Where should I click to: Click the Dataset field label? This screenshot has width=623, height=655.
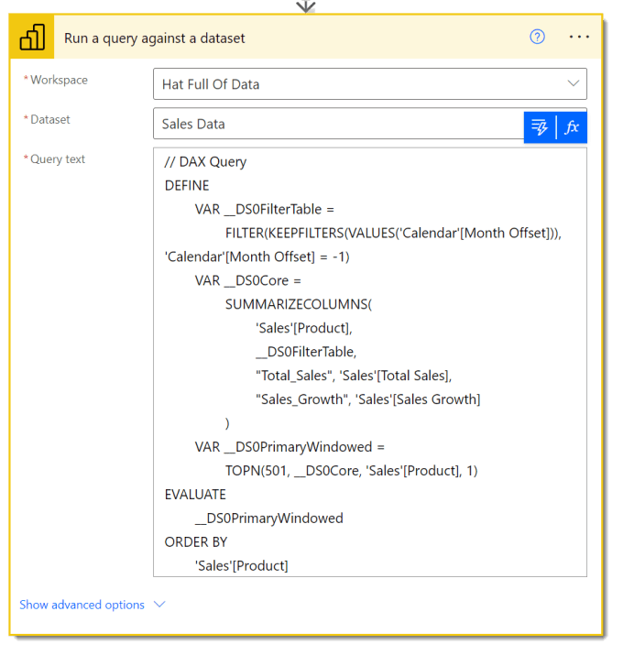[50, 119]
